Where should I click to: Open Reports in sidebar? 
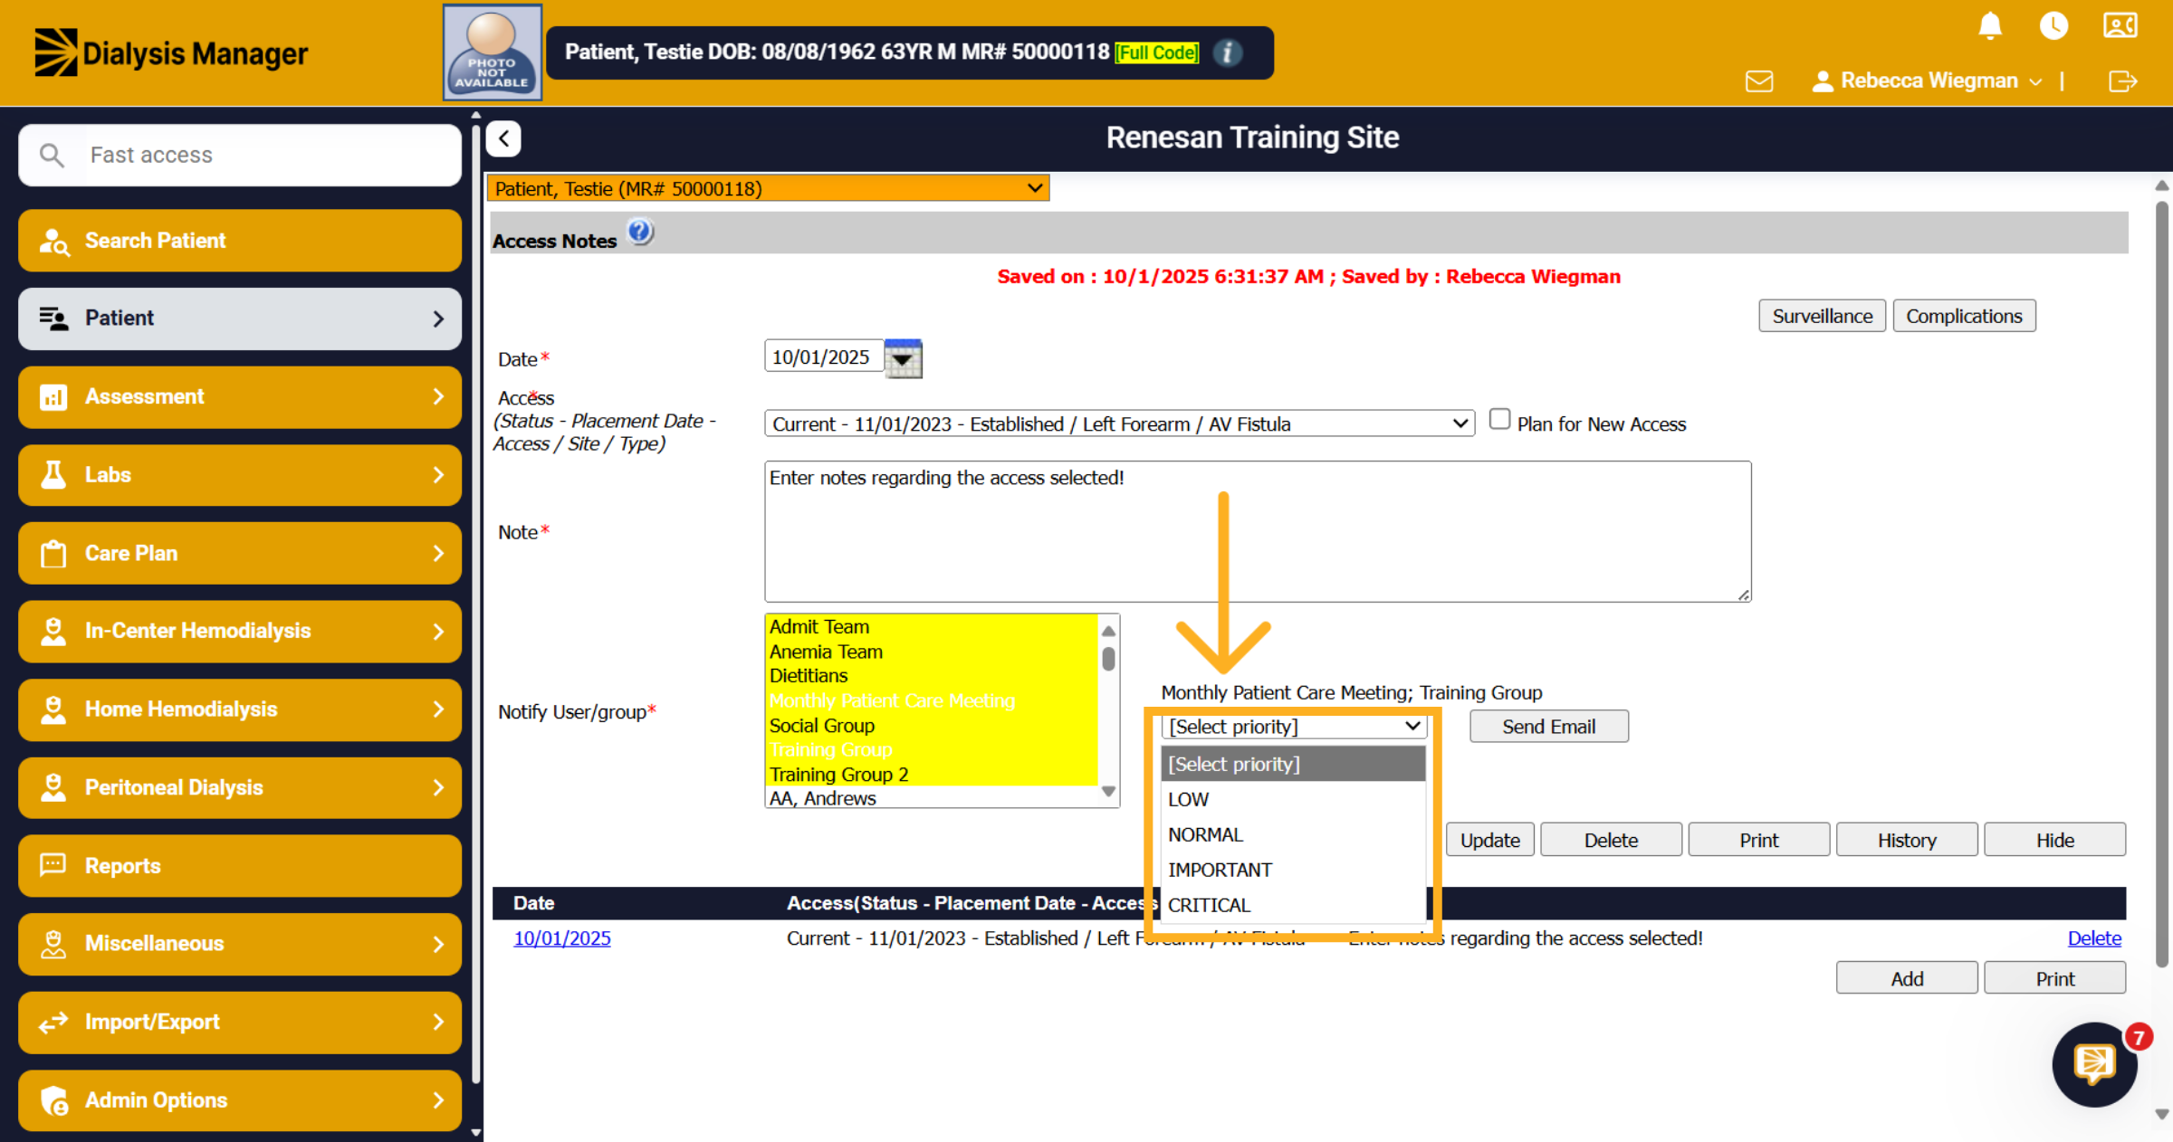point(240,866)
